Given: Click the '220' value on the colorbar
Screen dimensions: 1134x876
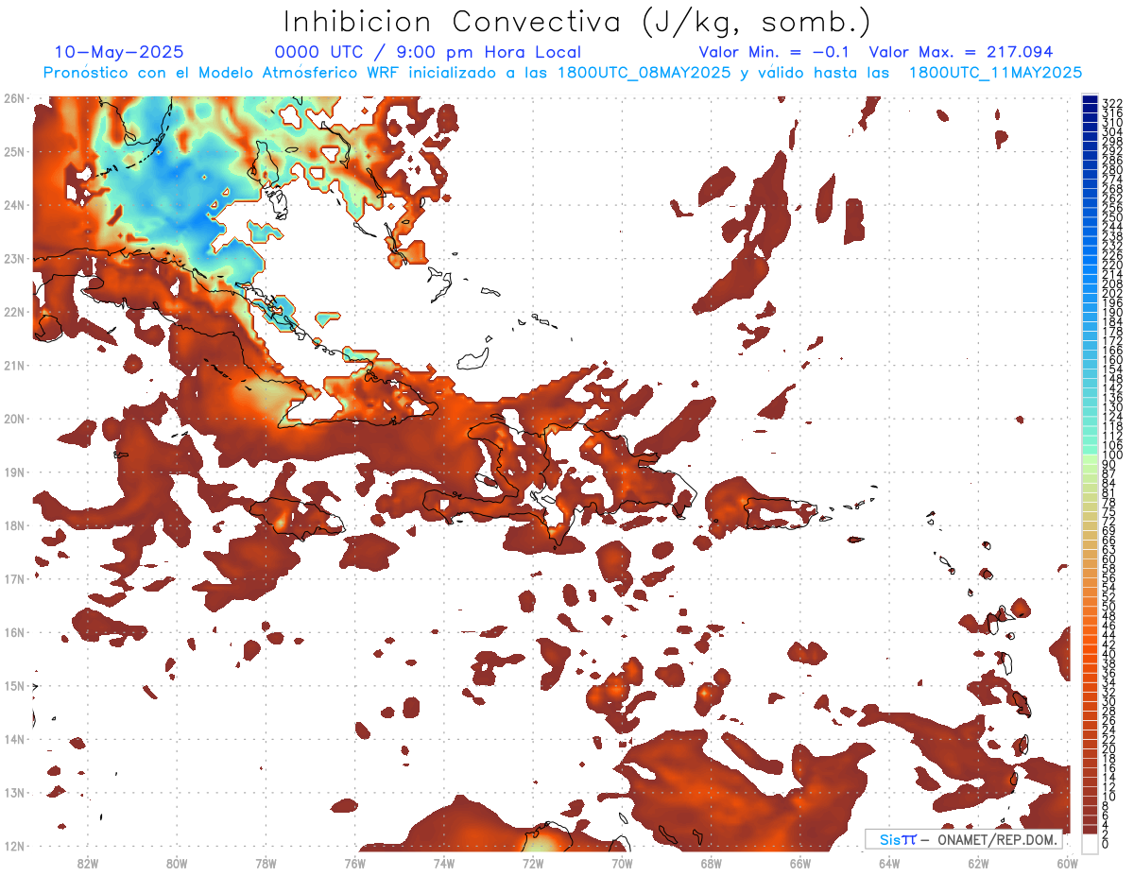Looking at the screenshot, I should click(1111, 265).
